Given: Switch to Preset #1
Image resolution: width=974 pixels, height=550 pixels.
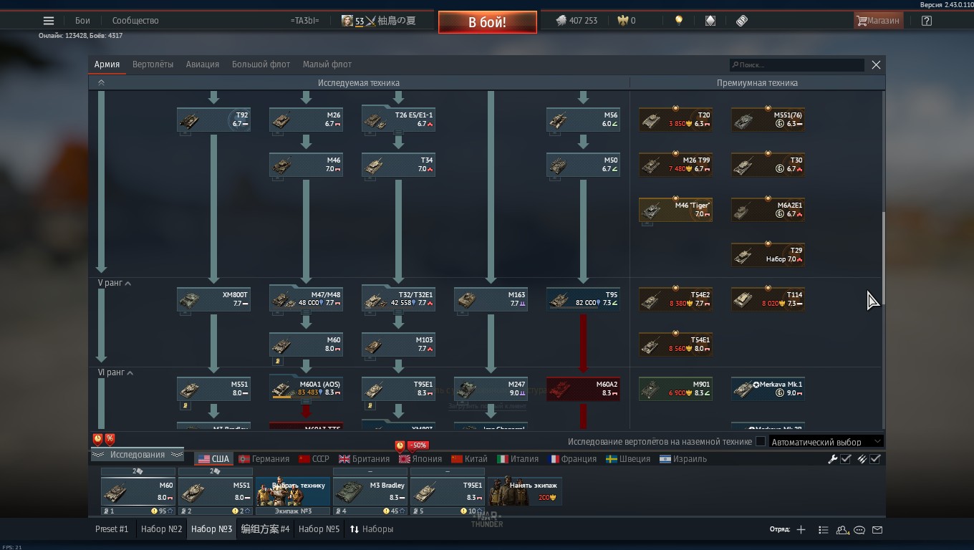Looking at the screenshot, I should coord(112,529).
